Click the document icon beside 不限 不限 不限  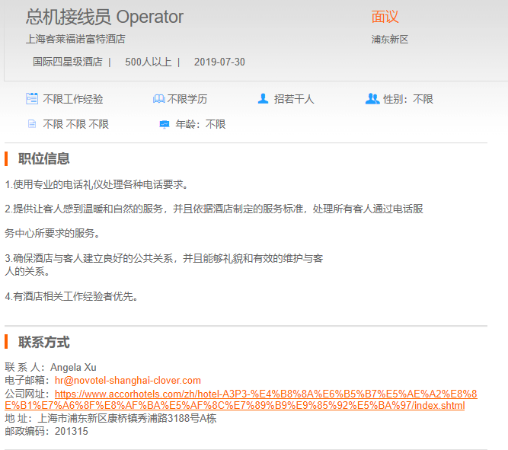pyautogui.click(x=32, y=124)
